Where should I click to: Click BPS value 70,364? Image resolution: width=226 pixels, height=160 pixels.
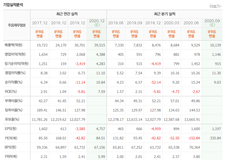pos(195,147)
